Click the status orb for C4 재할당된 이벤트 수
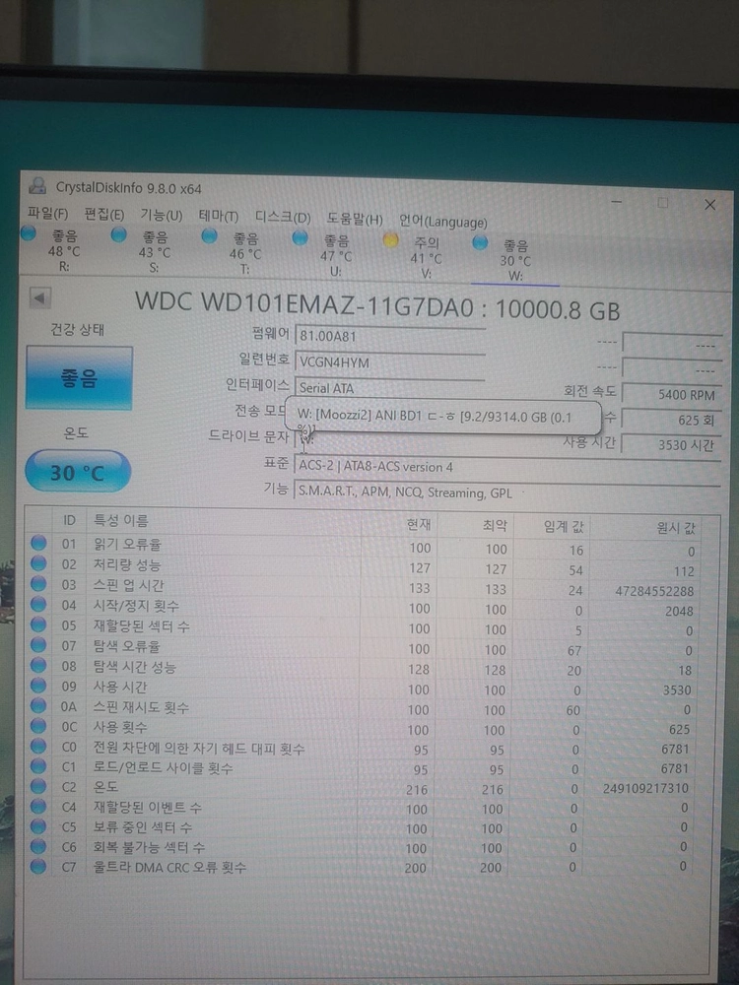 tap(38, 806)
